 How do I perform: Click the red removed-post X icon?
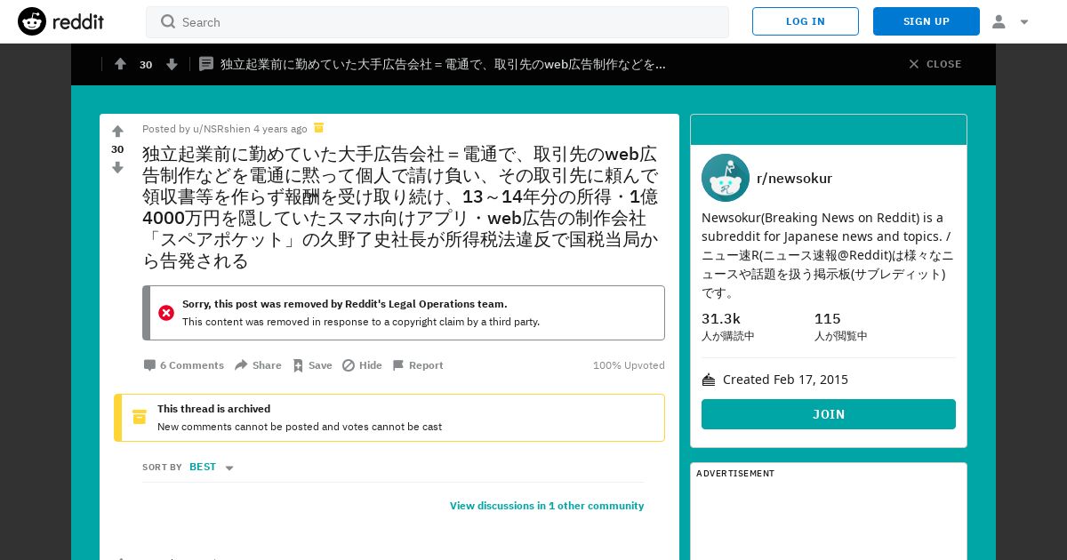(166, 313)
